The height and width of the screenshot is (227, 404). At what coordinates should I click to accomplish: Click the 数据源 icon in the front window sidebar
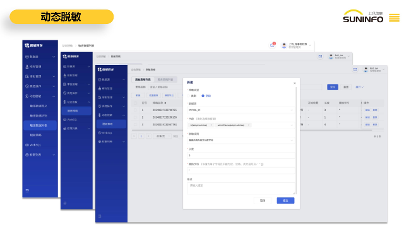100,79
